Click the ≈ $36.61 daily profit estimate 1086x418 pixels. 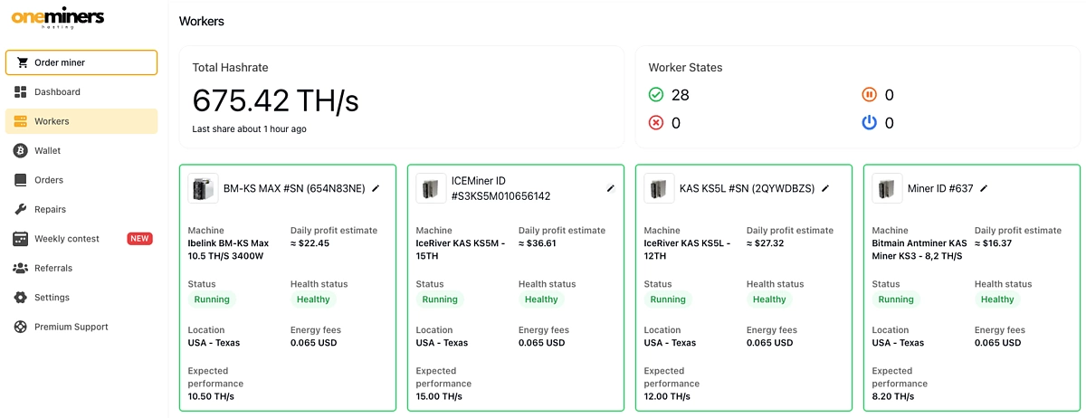(538, 243)
